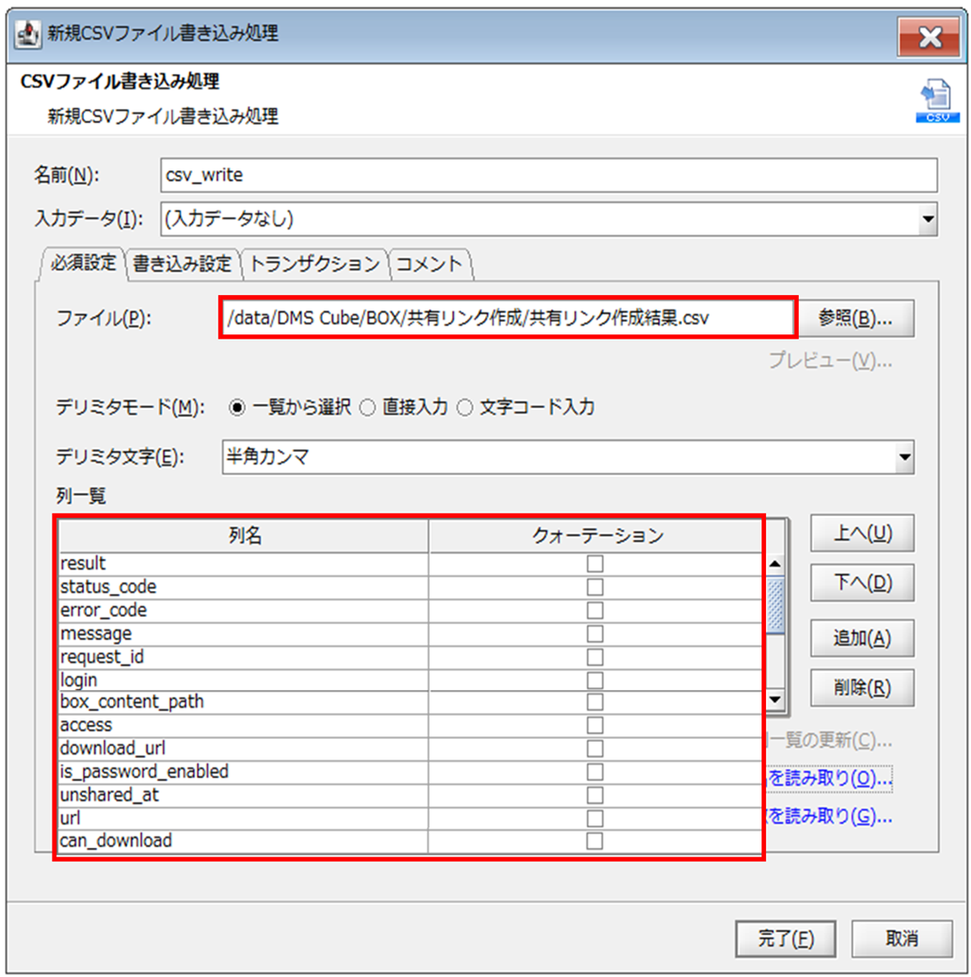Click the title bar application icon

click(x=27, y=34)
